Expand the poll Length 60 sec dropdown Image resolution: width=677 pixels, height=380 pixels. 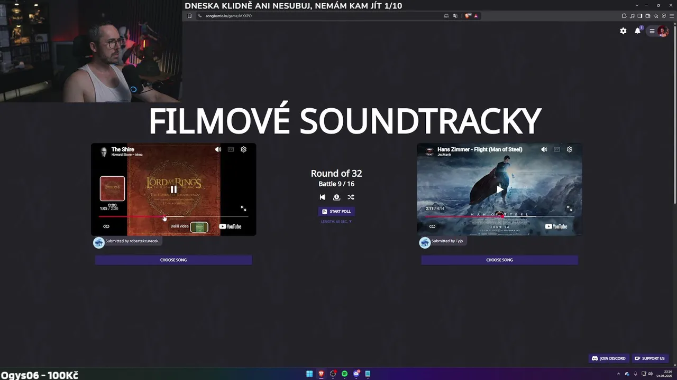click(336, 222)
